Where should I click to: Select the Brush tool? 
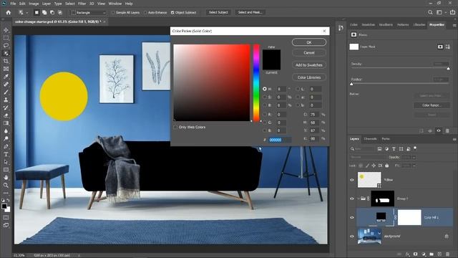(x=6, y=92)
